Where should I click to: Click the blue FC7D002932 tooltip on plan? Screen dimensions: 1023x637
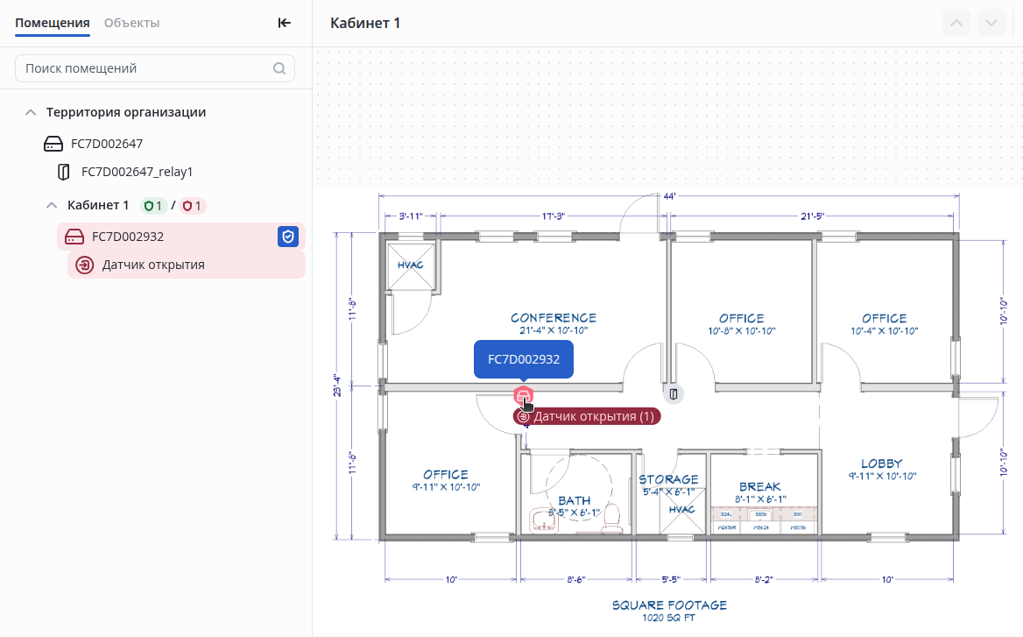pyautogui.click(x=524, y=359)
